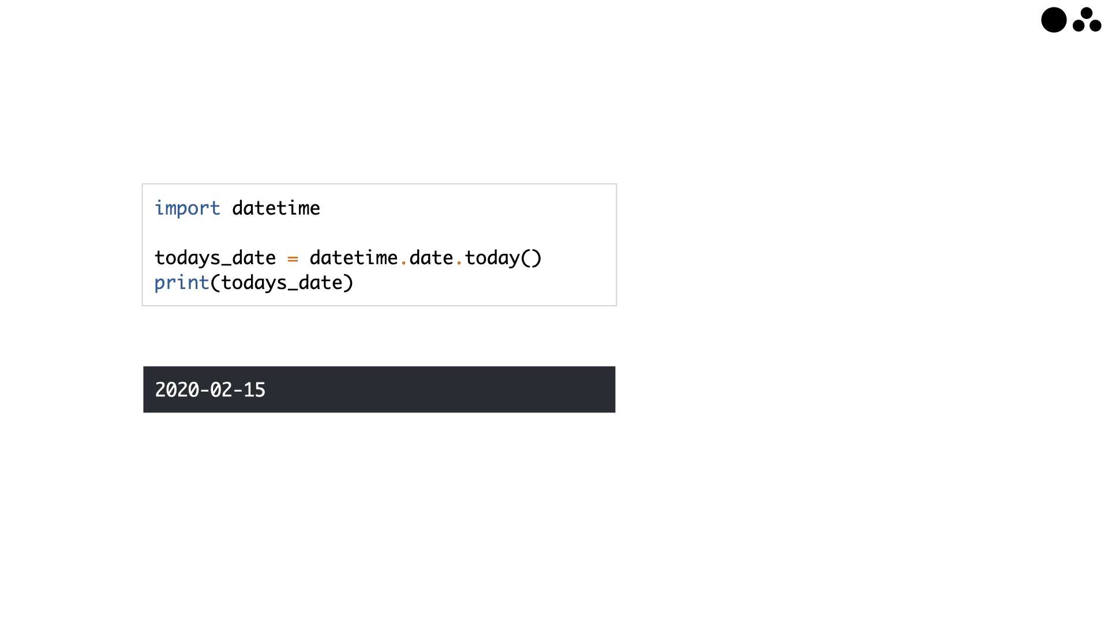Click the three small dots logo cluster
The height and width of the screenshot is (623, 1108).
pos(1087,20)
